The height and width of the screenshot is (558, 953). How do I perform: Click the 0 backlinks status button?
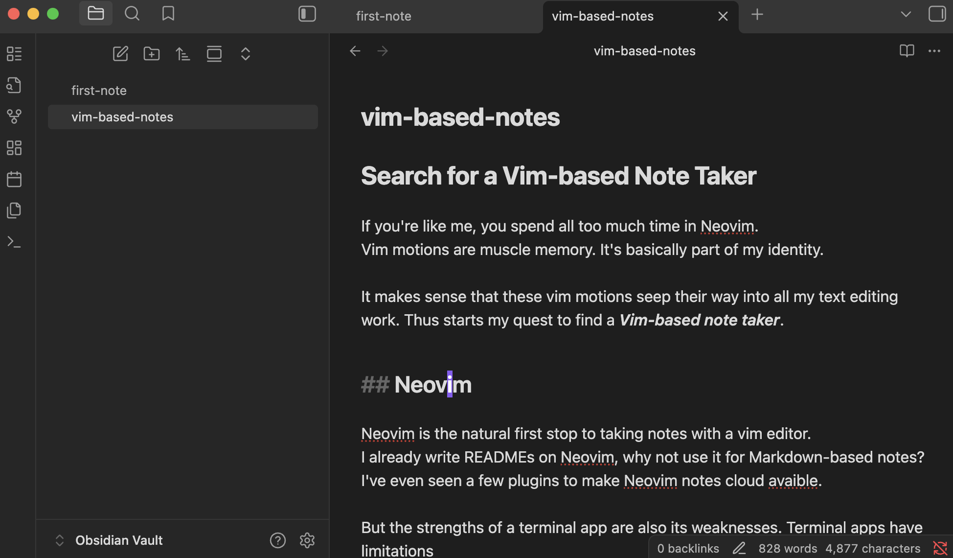[688, 548]
